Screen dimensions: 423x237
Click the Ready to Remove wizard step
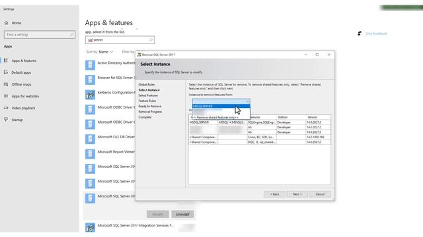coord(150,106)
